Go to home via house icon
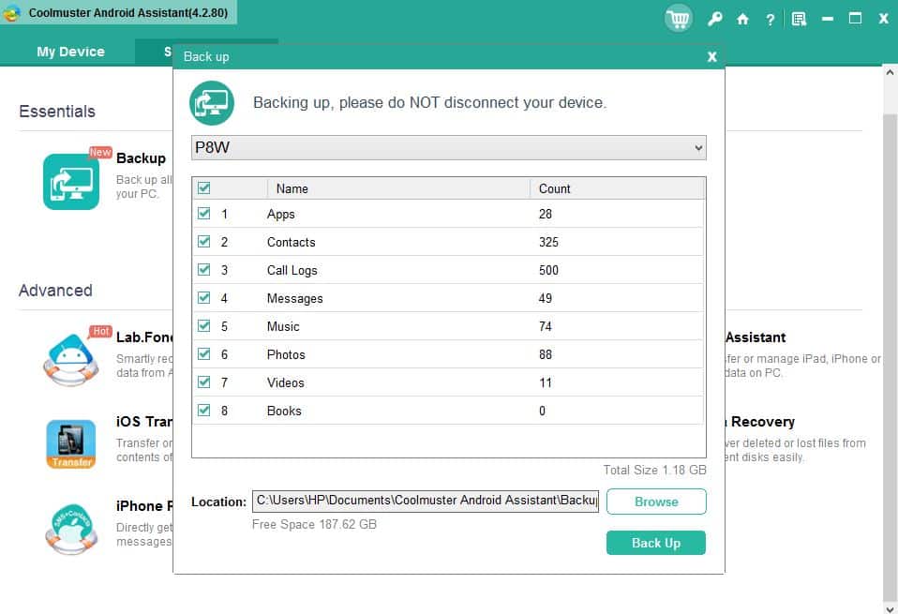Image resolution: width=898 pixels, height=614 pixels. click(x=742, y=19)
